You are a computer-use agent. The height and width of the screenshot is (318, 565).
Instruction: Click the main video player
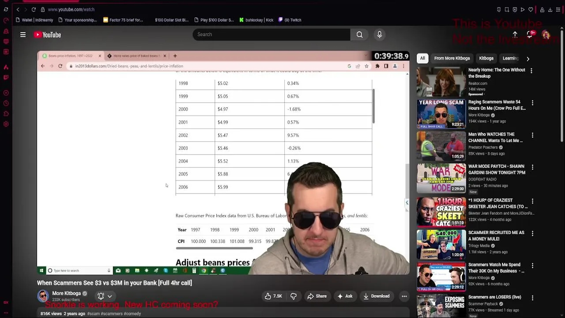click(223, 163)
